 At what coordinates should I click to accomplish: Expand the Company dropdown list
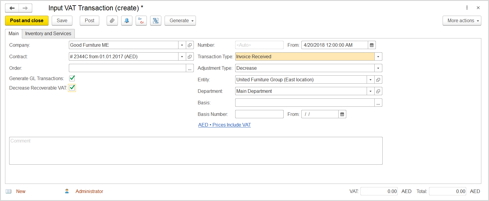[182, 45]
